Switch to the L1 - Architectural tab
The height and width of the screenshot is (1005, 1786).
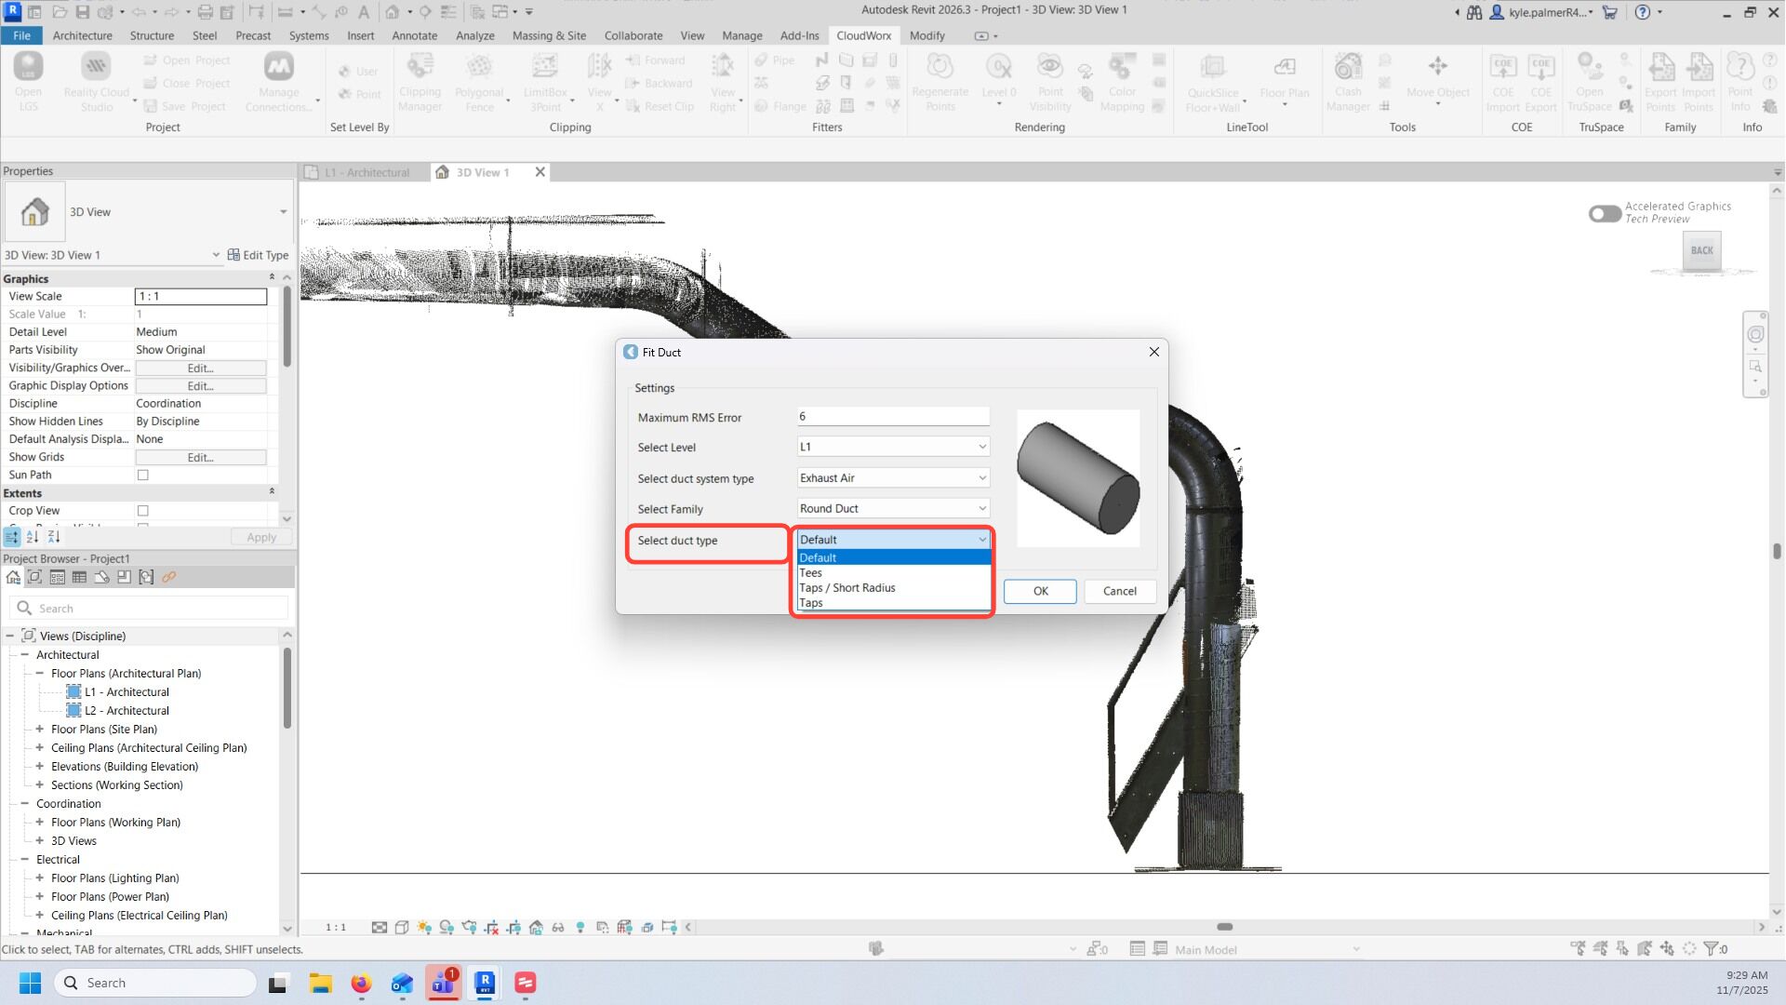367,172
